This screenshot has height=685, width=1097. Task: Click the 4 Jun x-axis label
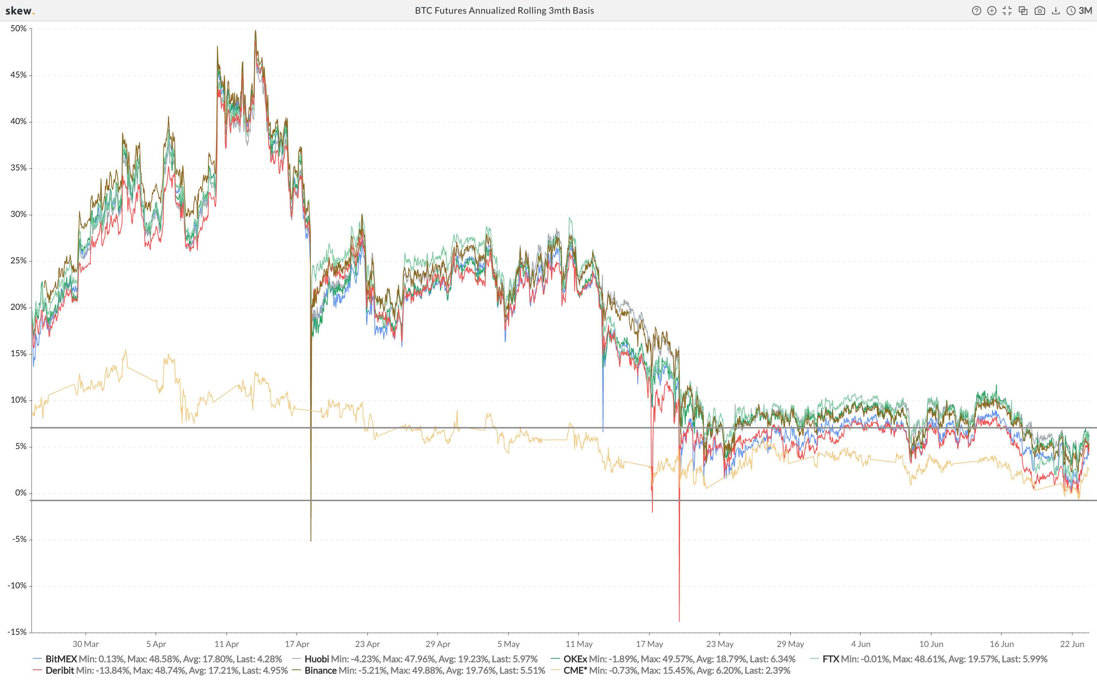(x=860, y=644)
